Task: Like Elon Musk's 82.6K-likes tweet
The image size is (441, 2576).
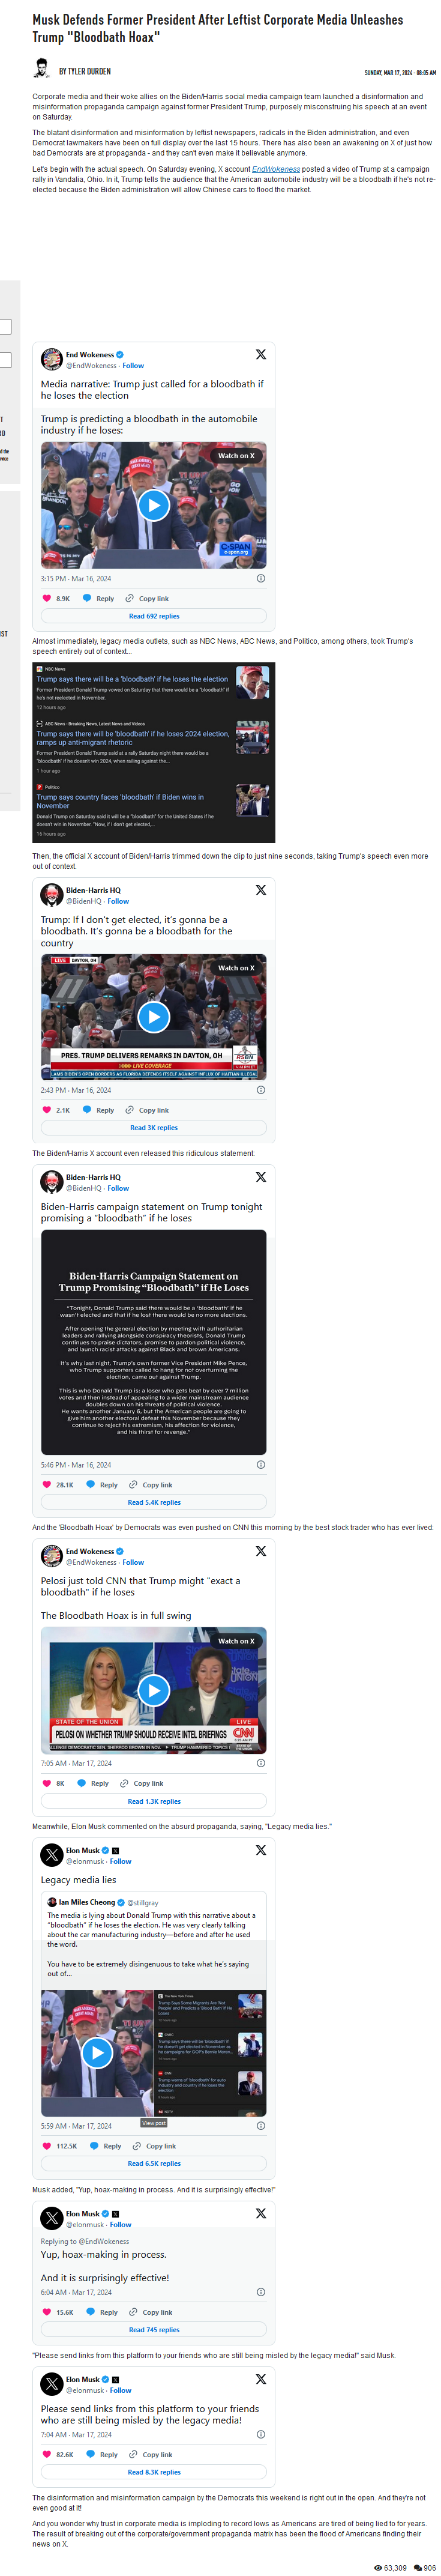Action: pyautogui.click(x=47, y=2454)
